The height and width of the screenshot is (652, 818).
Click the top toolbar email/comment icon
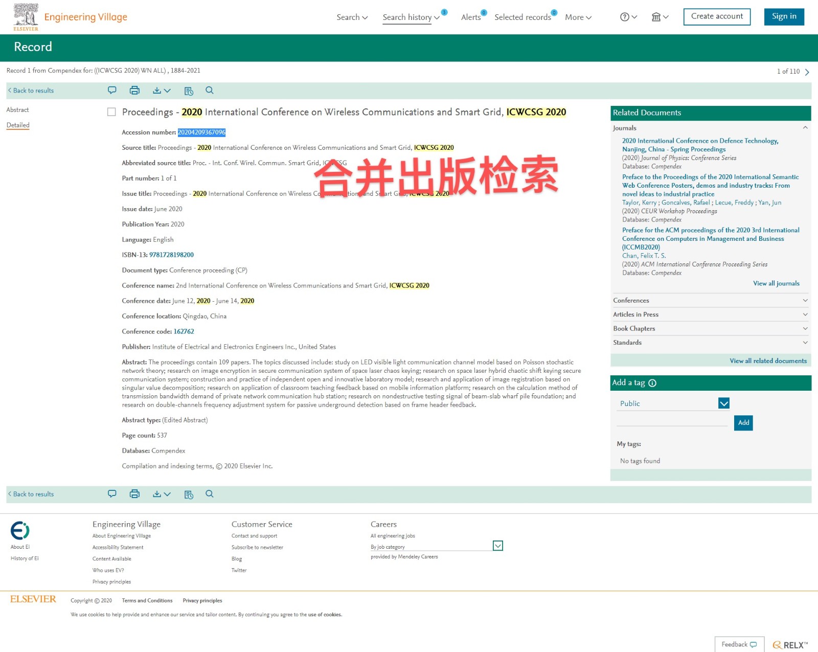[112, 91]
